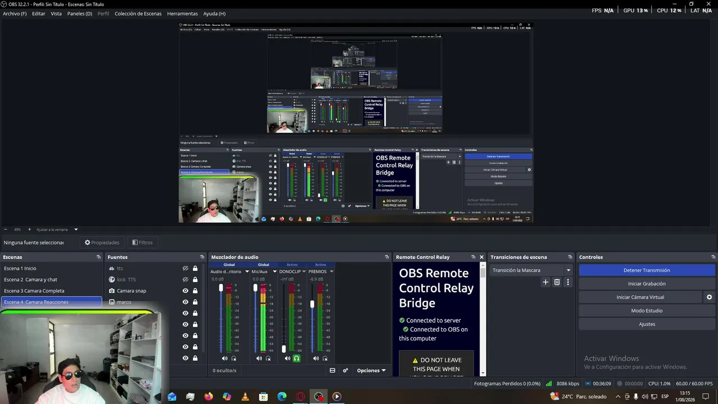
Task: Enable monitoring for Mic/Aux
Action: pyautogui.click(x=268, y=359)
